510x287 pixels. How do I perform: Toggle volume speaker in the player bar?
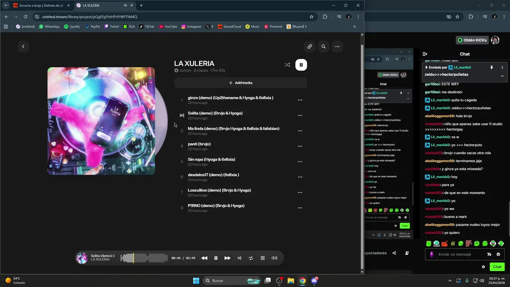pos(275,258)
